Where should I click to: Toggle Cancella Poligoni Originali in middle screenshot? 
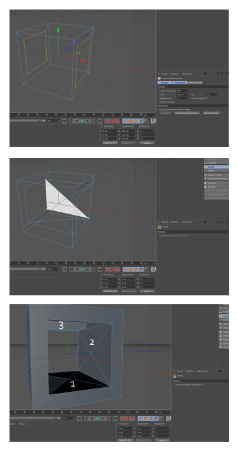click(x=187, y=235)
